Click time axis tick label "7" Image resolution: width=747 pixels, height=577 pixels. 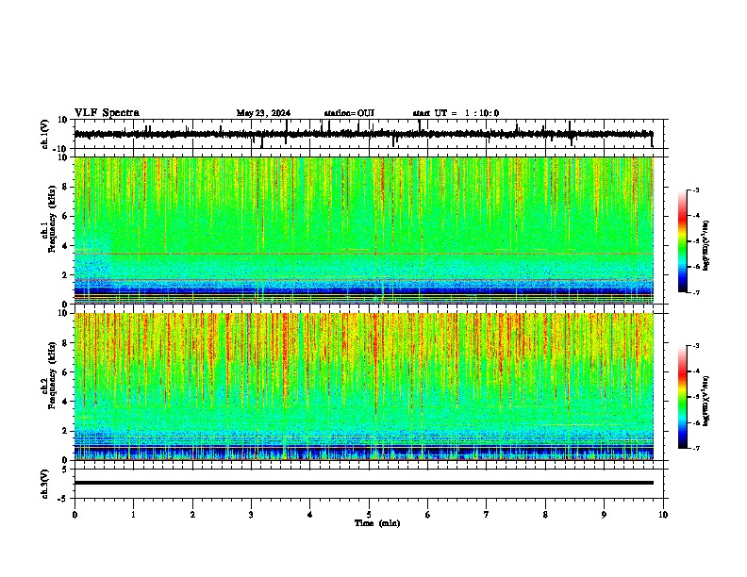487,515
